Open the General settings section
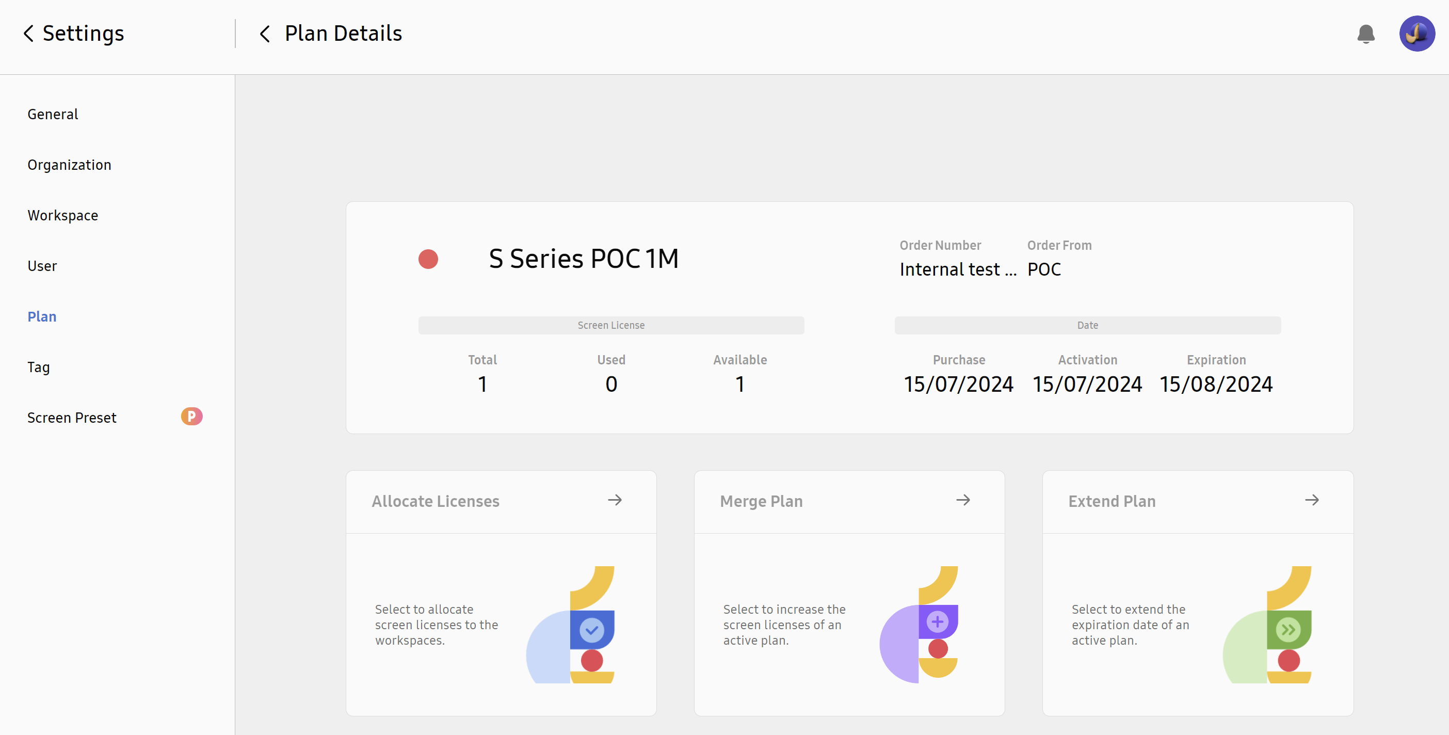This screenshot has height=735, width=1449. click(x=53, y=114)
